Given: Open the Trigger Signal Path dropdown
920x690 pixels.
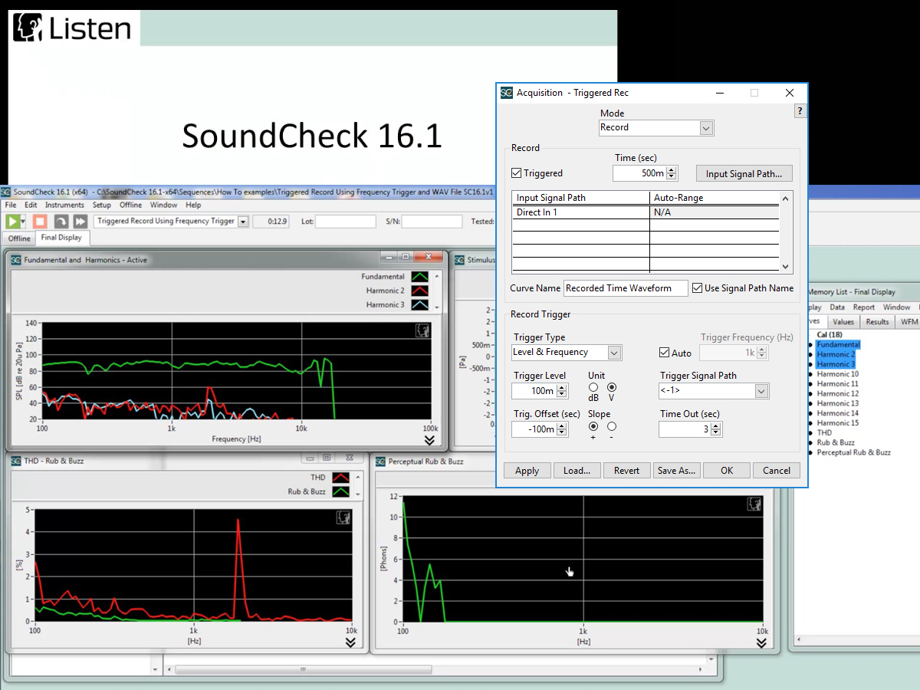Looking at the screenshot, I should click(x=762, y=390).
